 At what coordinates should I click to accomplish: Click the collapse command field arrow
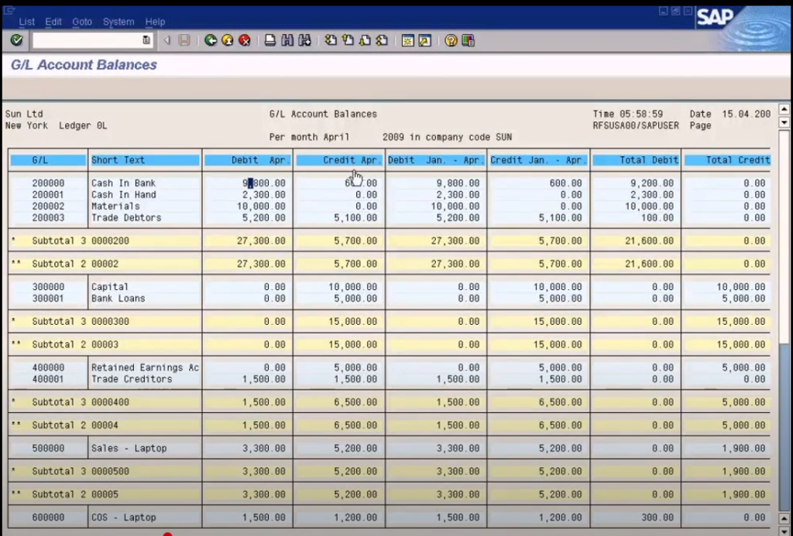tap(167, 40)
